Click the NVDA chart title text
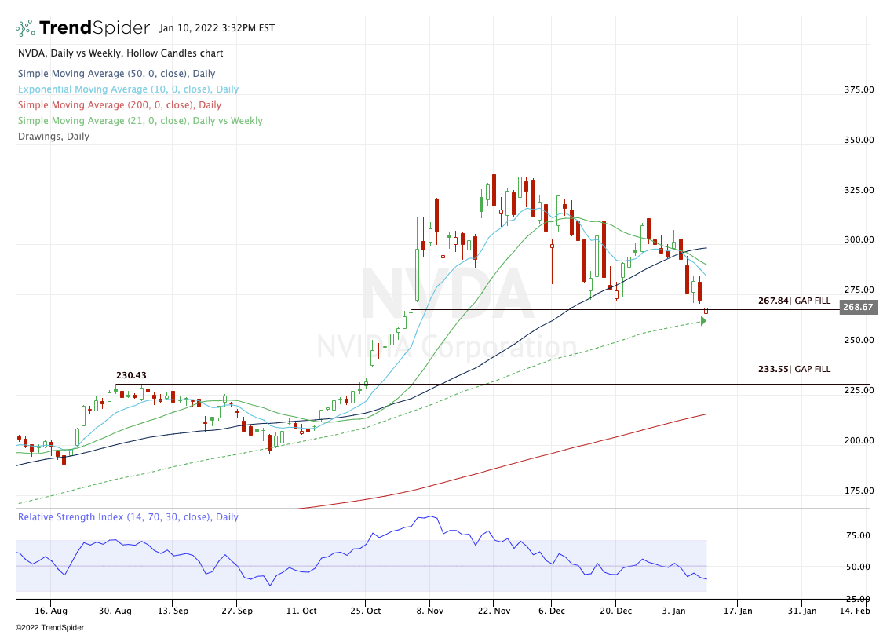Image resolution: width=894 pixels, height=635 pixels. click(120, 53)
